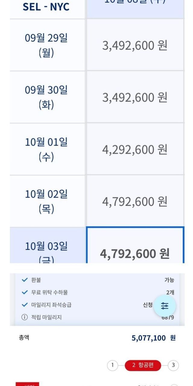
Task: Click the 10월 01일 (수) date row header
Action: (x=46, y=149)
